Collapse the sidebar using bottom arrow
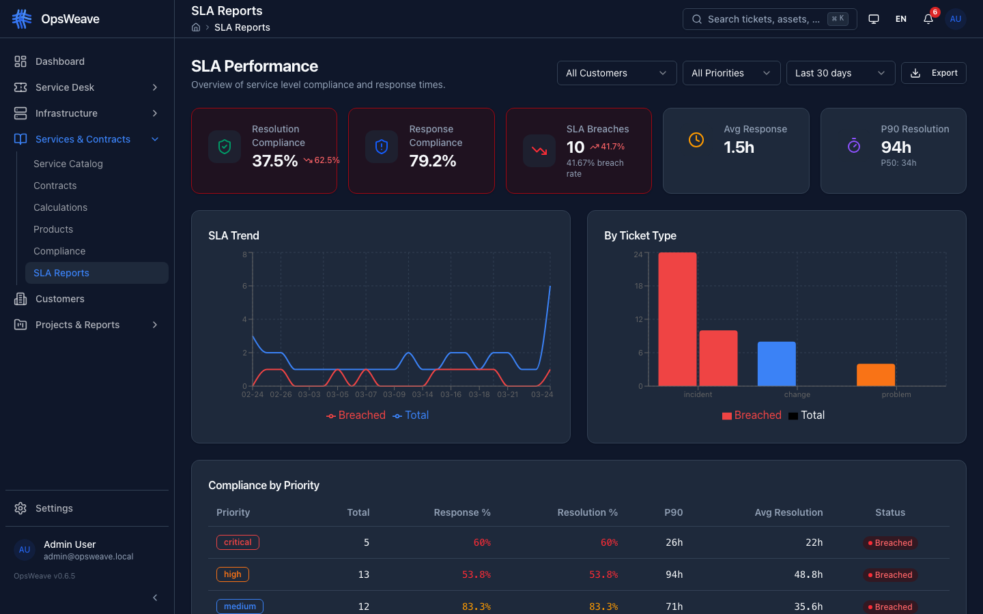This screenshot has height=614, width=983. pyautogui.click(x=155, y=598)
